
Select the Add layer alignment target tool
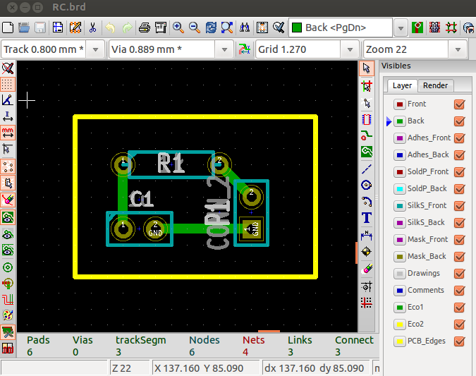[x=367, y=252]
